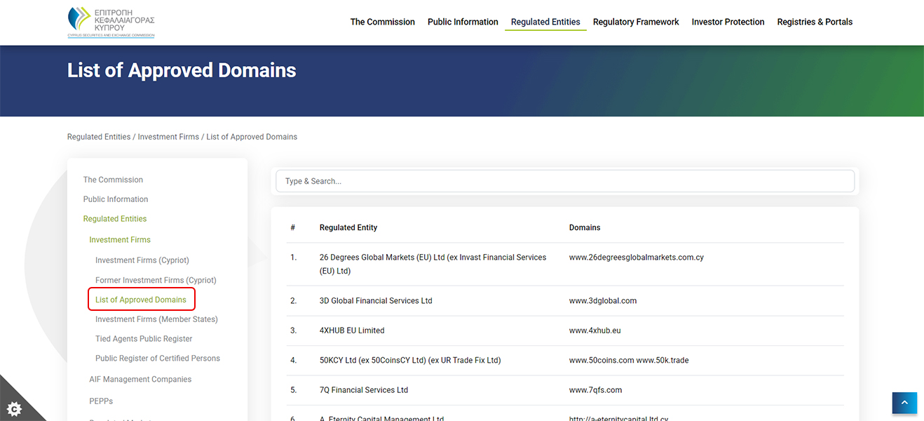Select Investment Firms (Member States) in sidebar
The height and width of the screenshot is (421, 924).
pos(156,319)
